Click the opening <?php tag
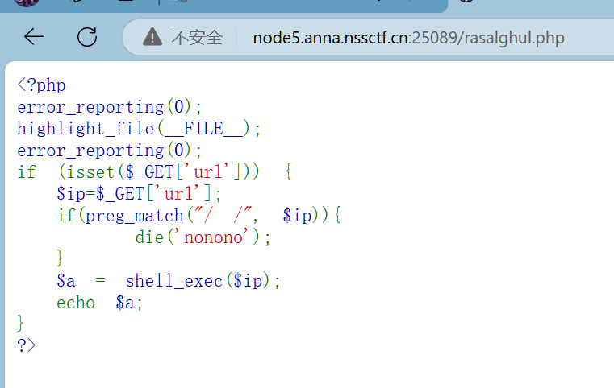614x388 pixels. (41, 85)
